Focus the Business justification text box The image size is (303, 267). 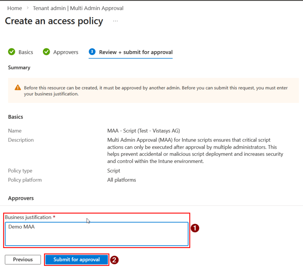[96, 234]
